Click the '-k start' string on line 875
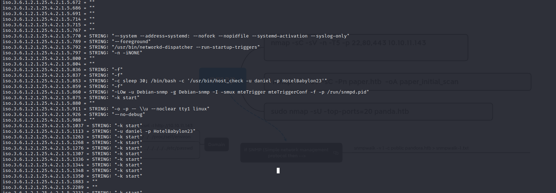 point(126,98)
